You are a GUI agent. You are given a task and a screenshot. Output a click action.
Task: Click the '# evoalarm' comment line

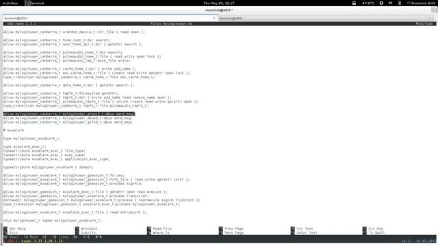tap(14, 131)
